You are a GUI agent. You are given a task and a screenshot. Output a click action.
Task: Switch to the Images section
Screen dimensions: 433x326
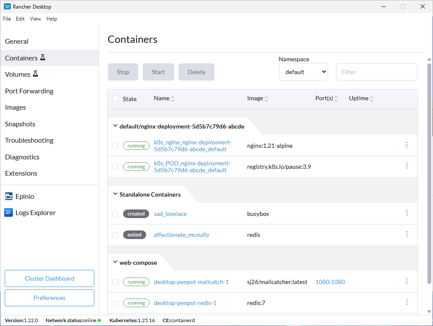pos(15,107)
